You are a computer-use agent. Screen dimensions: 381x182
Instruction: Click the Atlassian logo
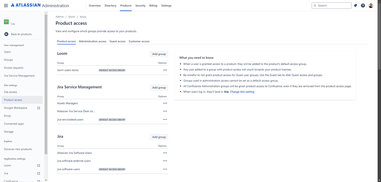click(26, 5)
